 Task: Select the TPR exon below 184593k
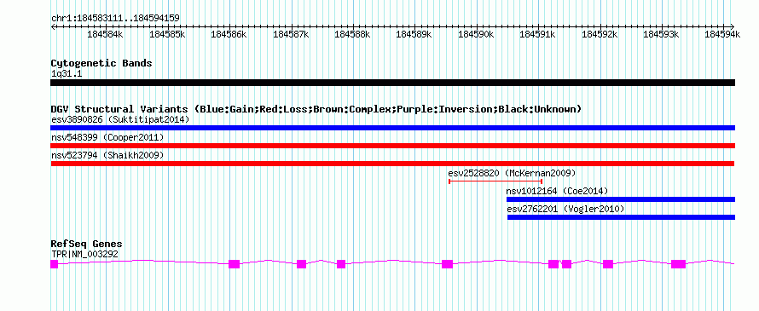click(679, 264)
